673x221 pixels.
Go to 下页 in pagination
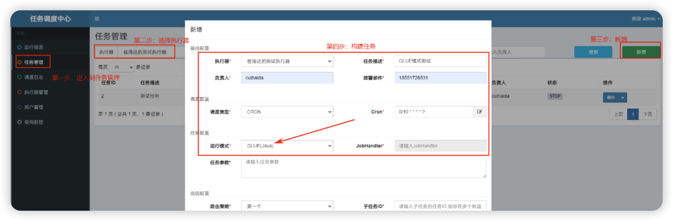[648, 114]
